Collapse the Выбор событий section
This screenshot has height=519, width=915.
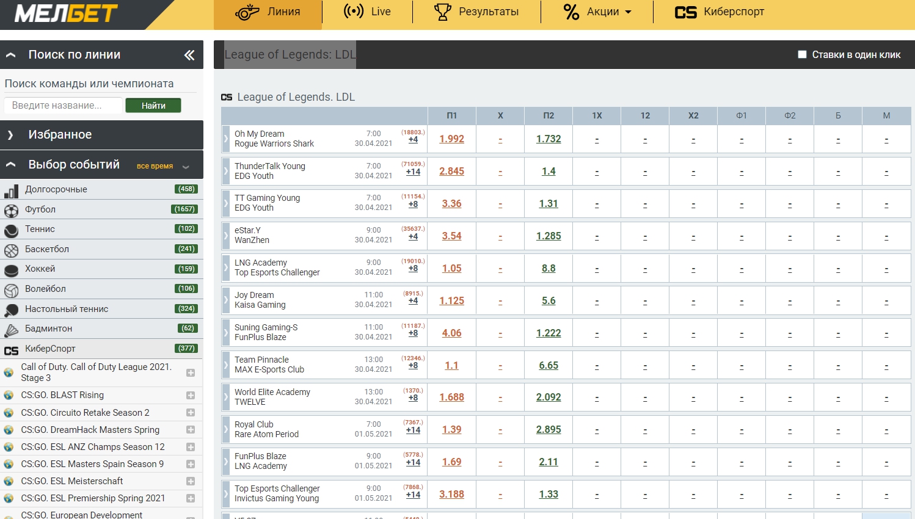[10, 165]
